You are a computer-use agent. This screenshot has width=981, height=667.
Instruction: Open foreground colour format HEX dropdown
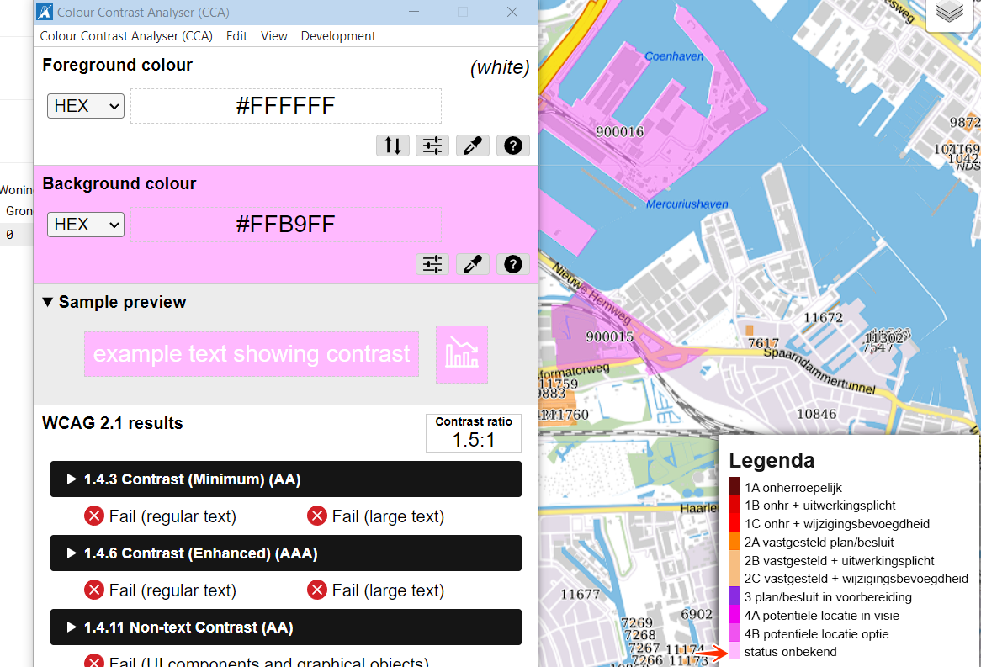coord(86,106)
